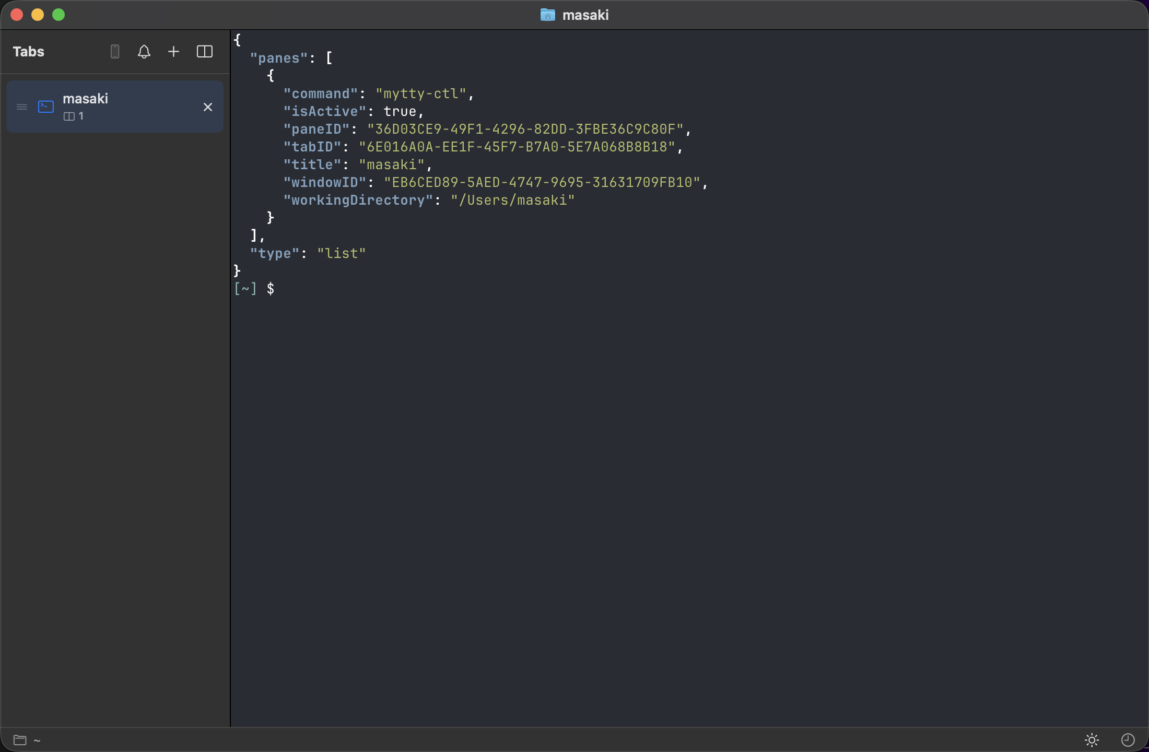The height and width of the screenshot is (752, 1149).
Task: Click the phone device icon in Tabs header
Action: (115, 52)
